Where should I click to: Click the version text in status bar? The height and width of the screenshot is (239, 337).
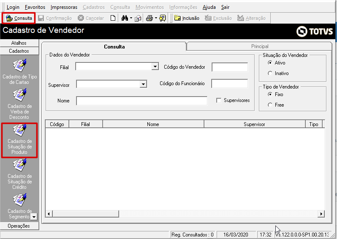pos(302,235)
